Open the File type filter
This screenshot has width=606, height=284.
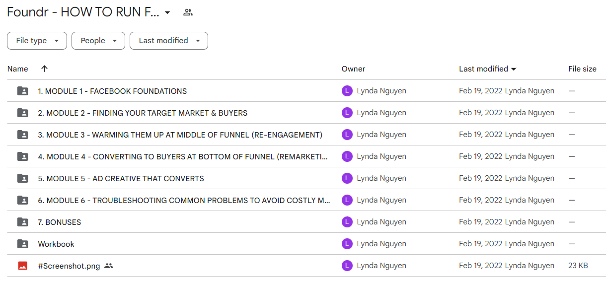(x=37, y=41)
